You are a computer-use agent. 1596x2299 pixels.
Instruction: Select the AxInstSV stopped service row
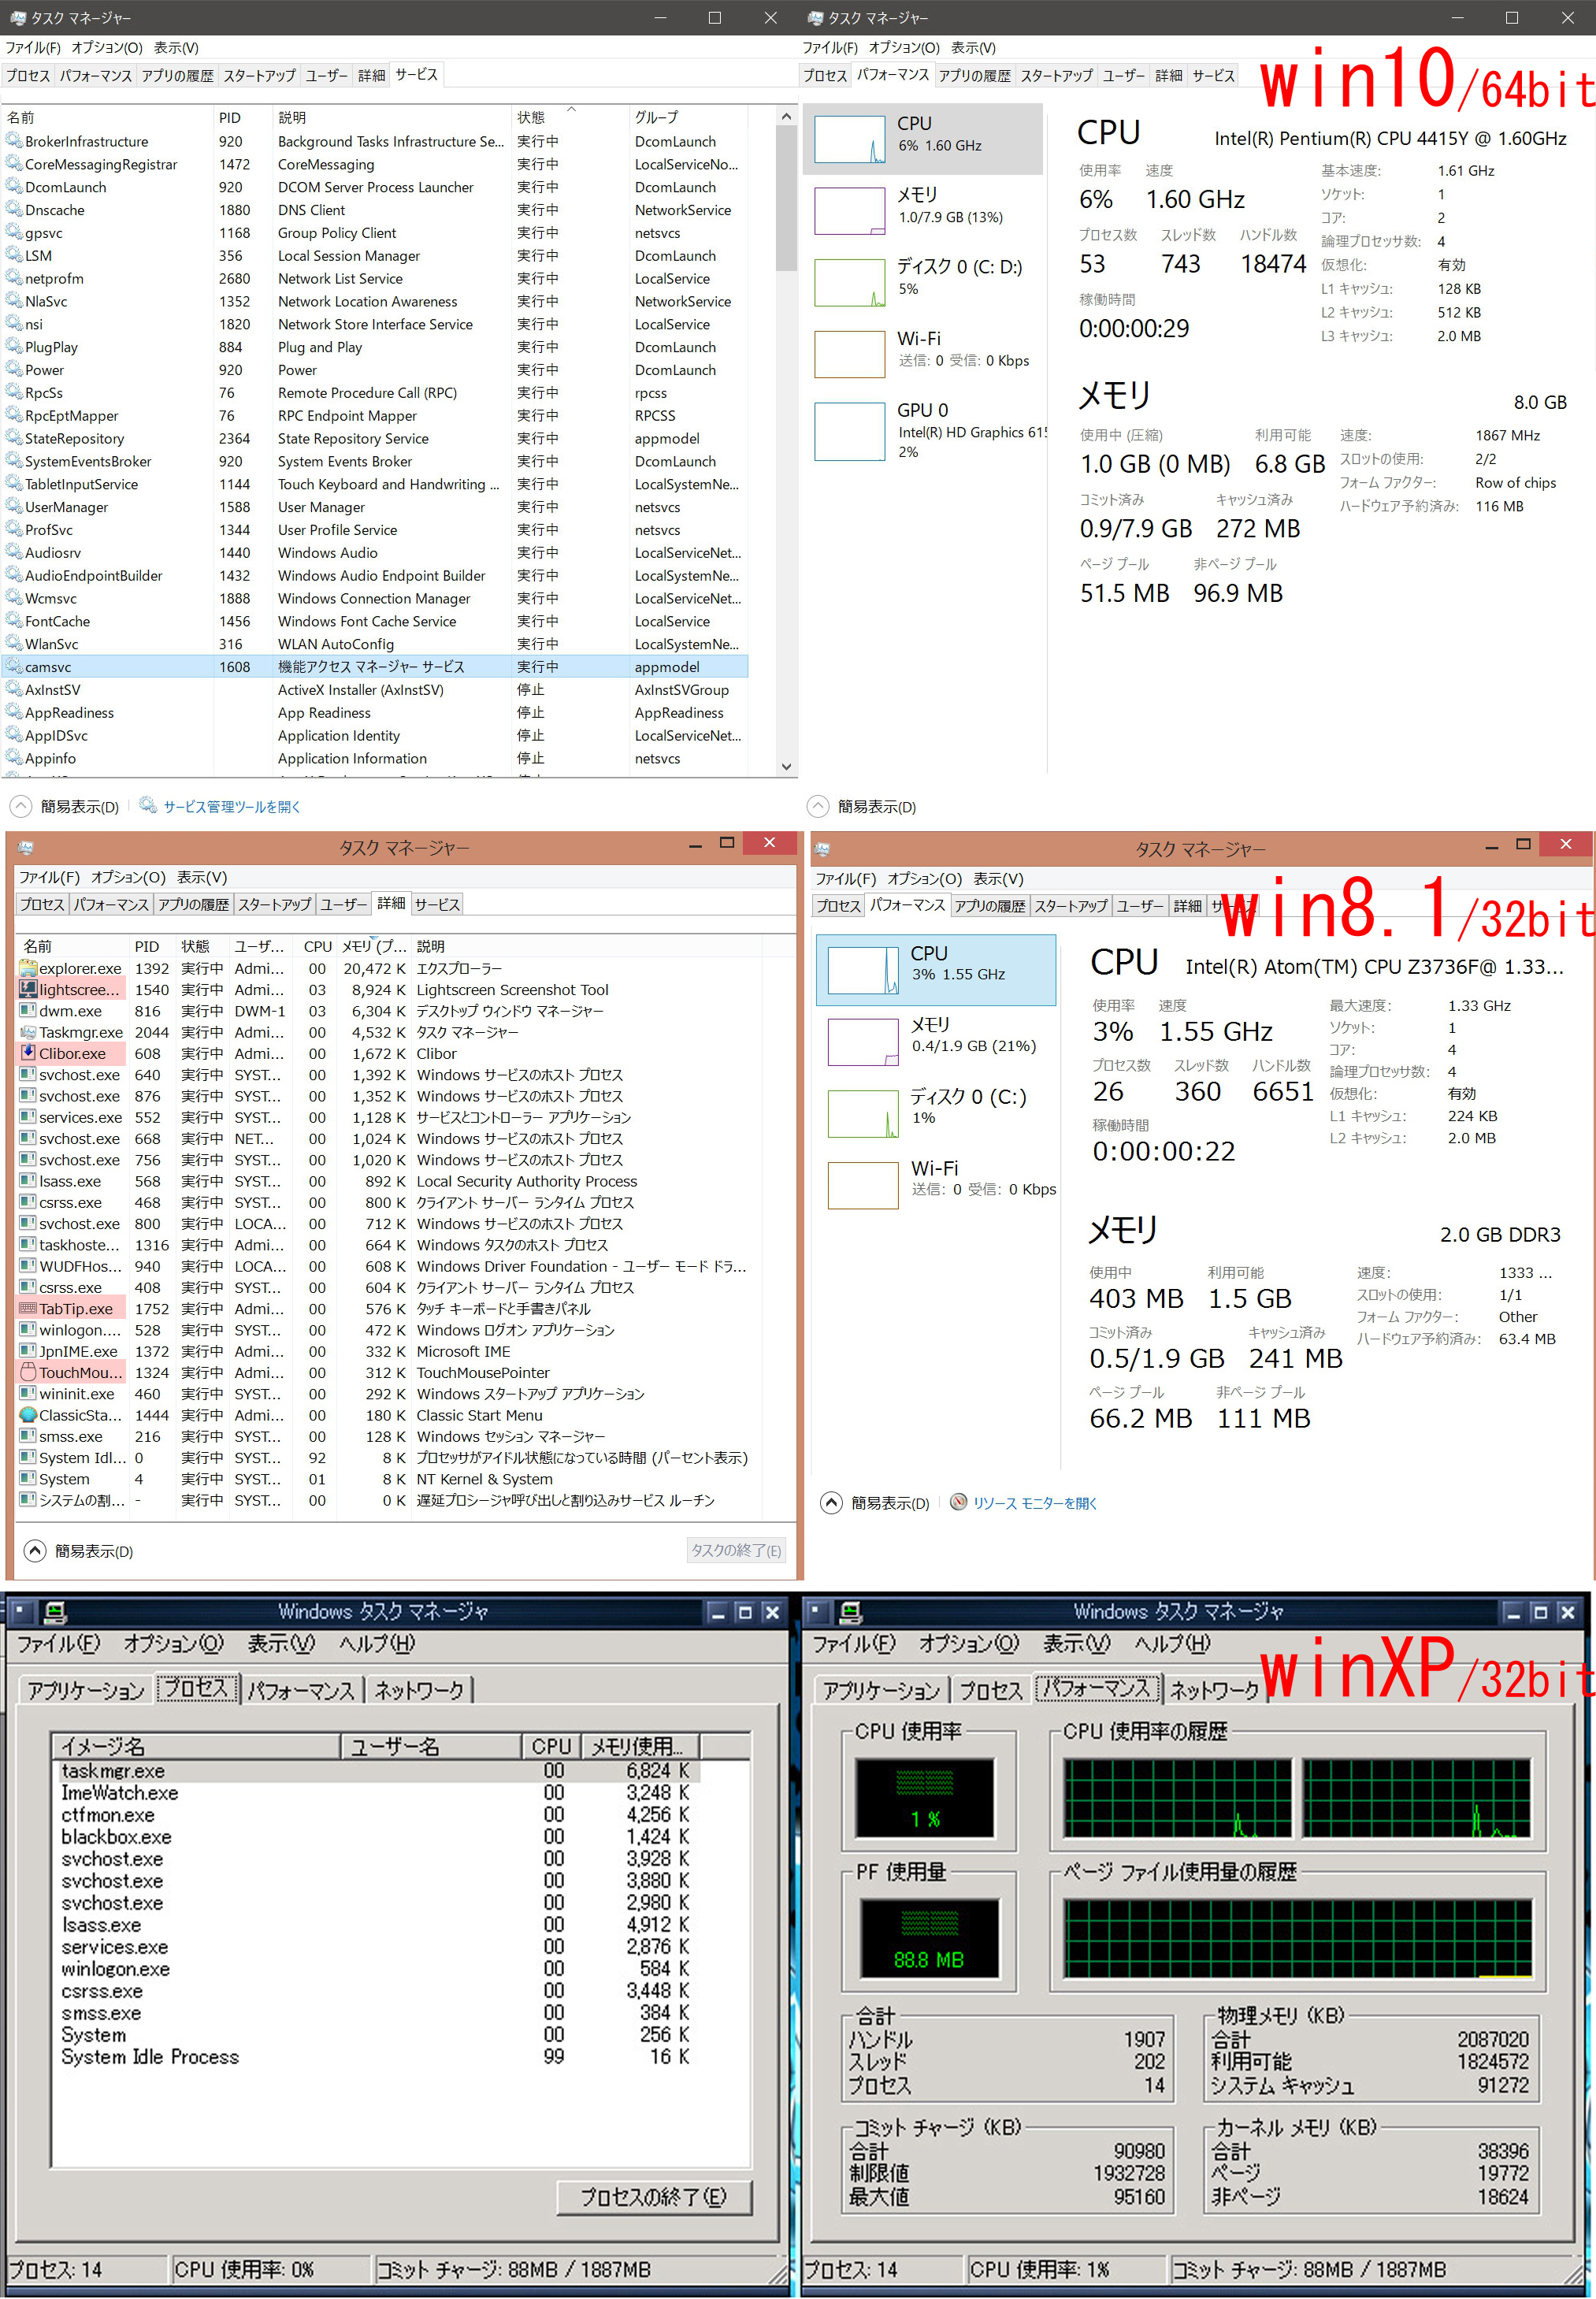coord(375,689)
